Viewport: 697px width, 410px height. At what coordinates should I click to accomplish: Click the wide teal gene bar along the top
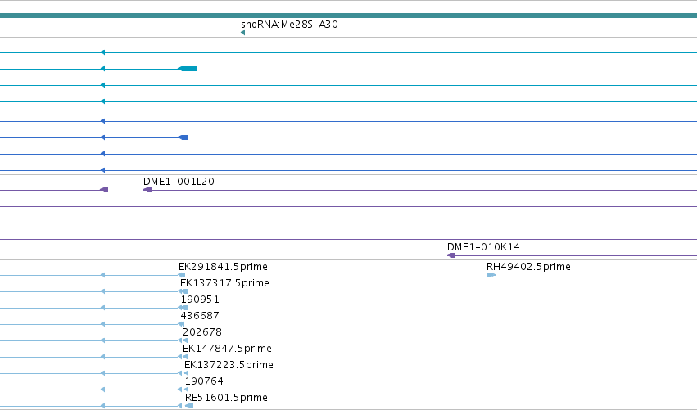pyautogui.click(x=349, y=16)
